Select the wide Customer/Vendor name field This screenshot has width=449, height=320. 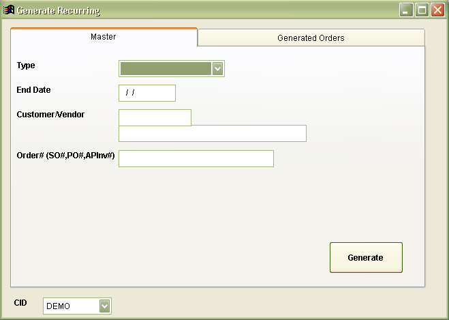(213, 133)
